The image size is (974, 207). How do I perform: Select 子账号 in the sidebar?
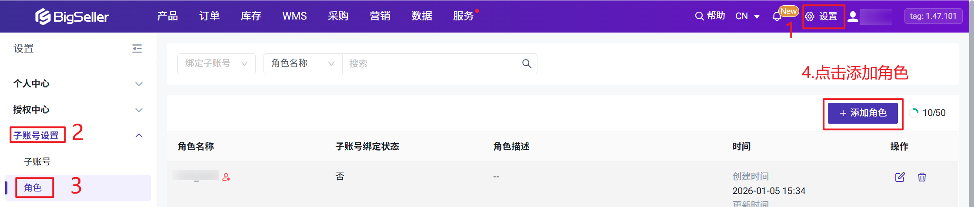tap(37, 162)
